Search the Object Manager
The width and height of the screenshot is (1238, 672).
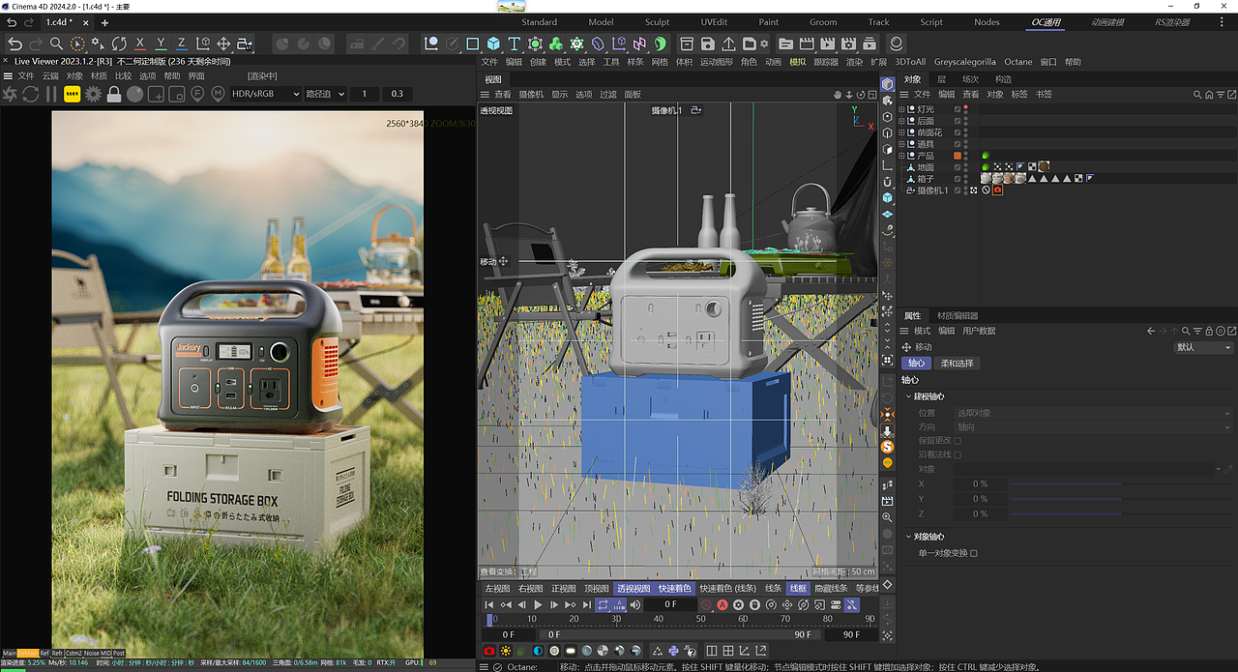(x=1197, y=95)
